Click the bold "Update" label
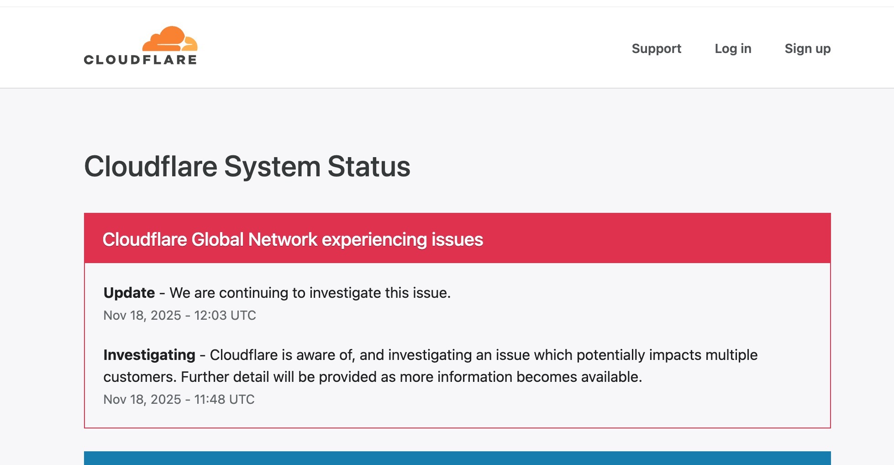 pyautogui.click(x=129, y=293)
